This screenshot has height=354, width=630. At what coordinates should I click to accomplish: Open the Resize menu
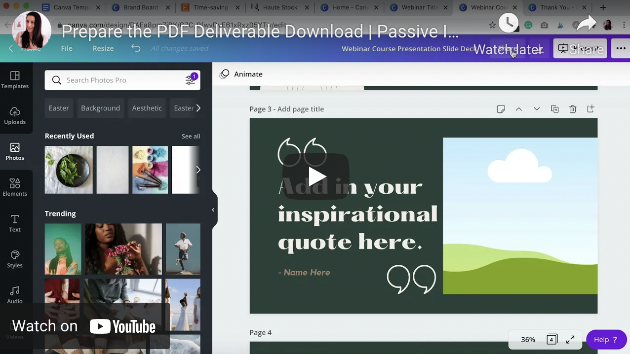[x=103, y=48]
